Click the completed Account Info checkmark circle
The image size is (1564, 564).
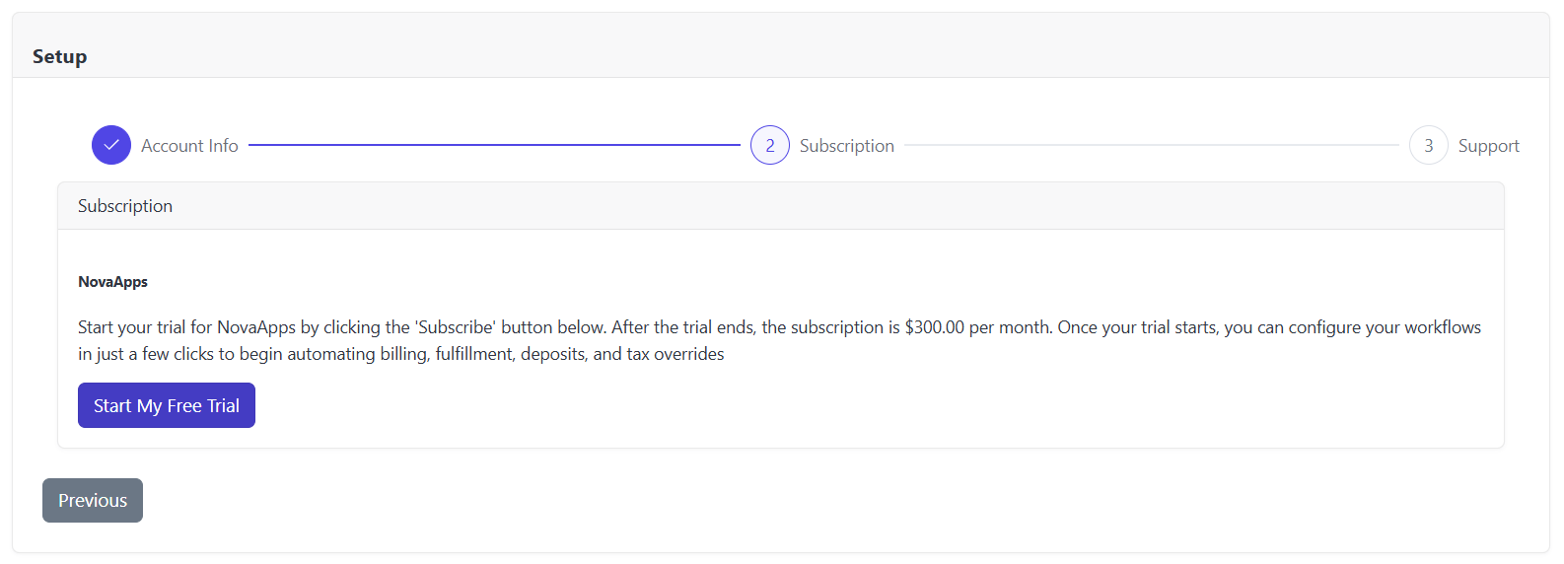tap(111, 145)
